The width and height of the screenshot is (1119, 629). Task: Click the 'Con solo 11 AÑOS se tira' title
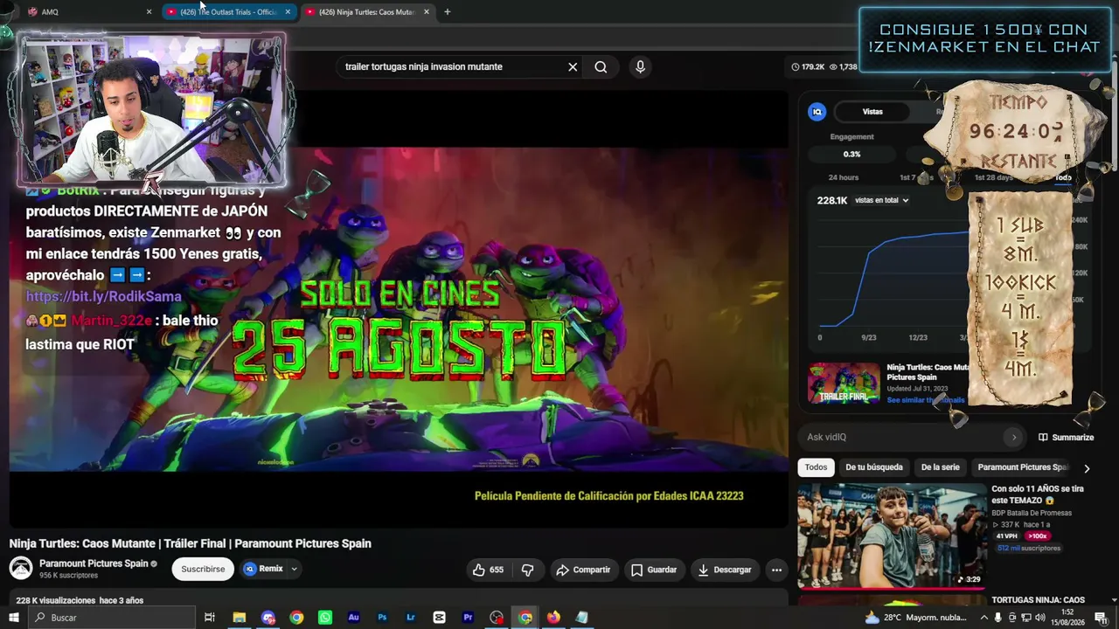(1038, 494)
